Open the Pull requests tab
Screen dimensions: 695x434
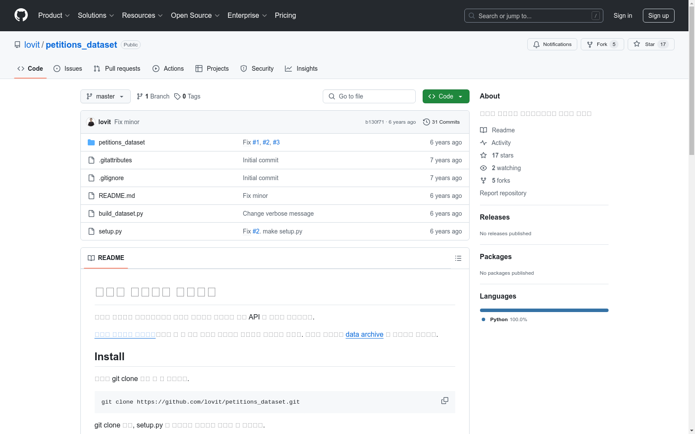pyautogui.click(x=117, y=69)
